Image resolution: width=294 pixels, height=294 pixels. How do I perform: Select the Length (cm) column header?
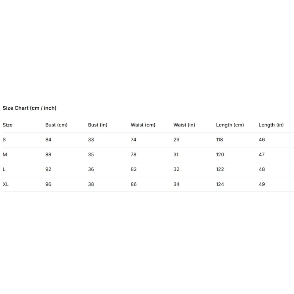pyautogui.click(x=230, y=125)
